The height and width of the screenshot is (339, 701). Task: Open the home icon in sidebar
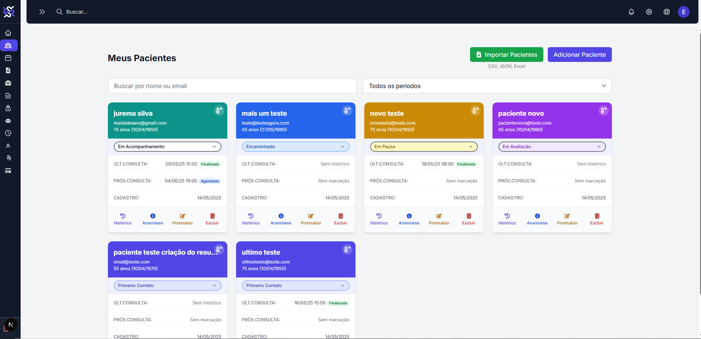8,33
